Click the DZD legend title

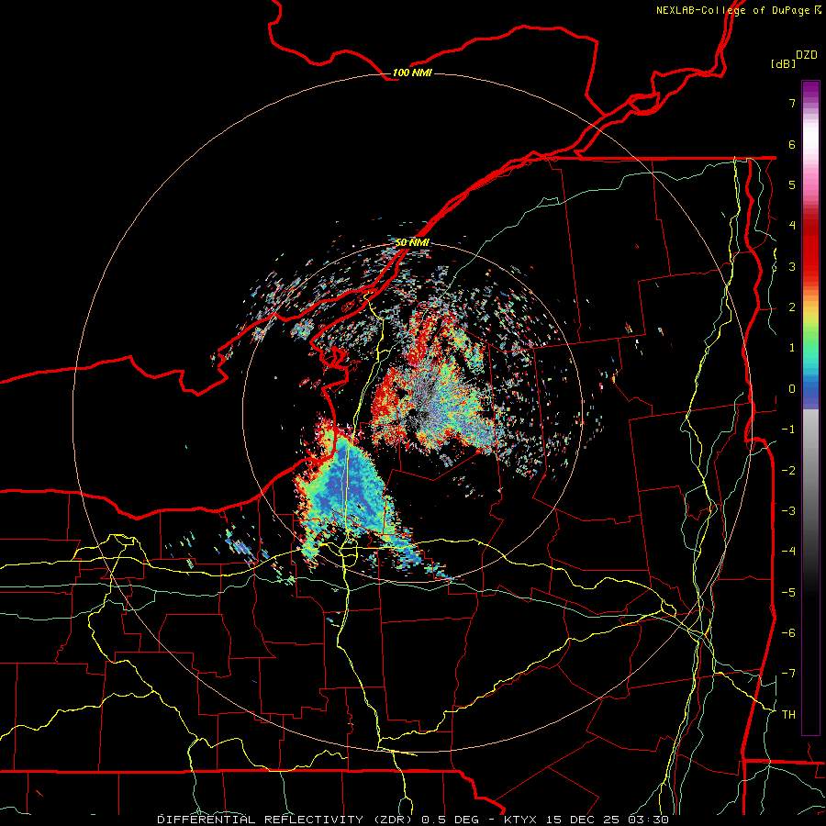tap(807, 55)
